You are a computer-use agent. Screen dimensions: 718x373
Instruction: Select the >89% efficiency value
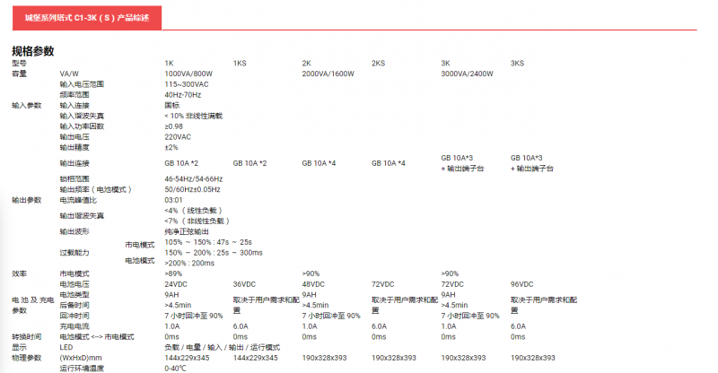173,273
